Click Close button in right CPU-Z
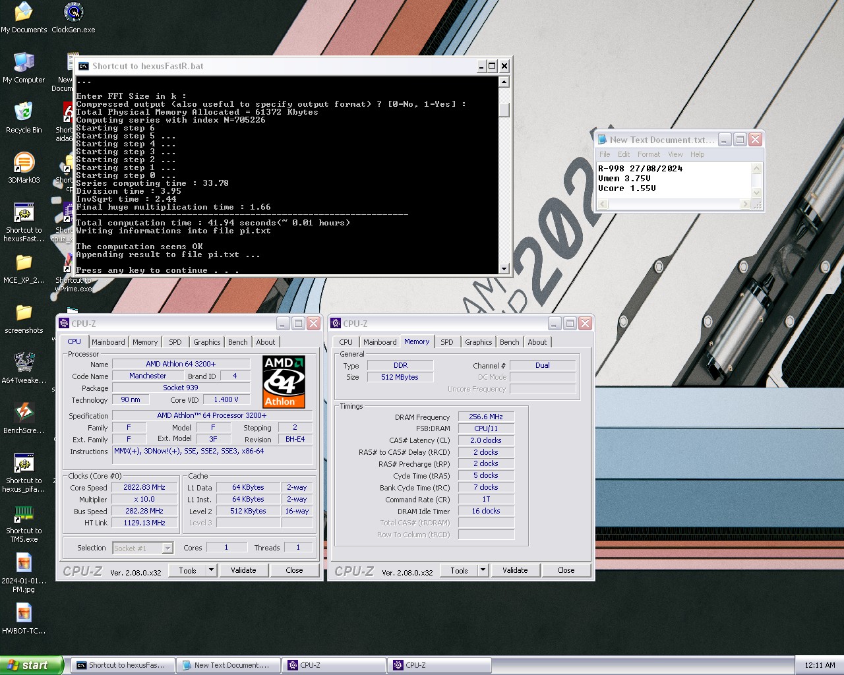The height and width of the screenshot is (675, 844). pos(566,570)
